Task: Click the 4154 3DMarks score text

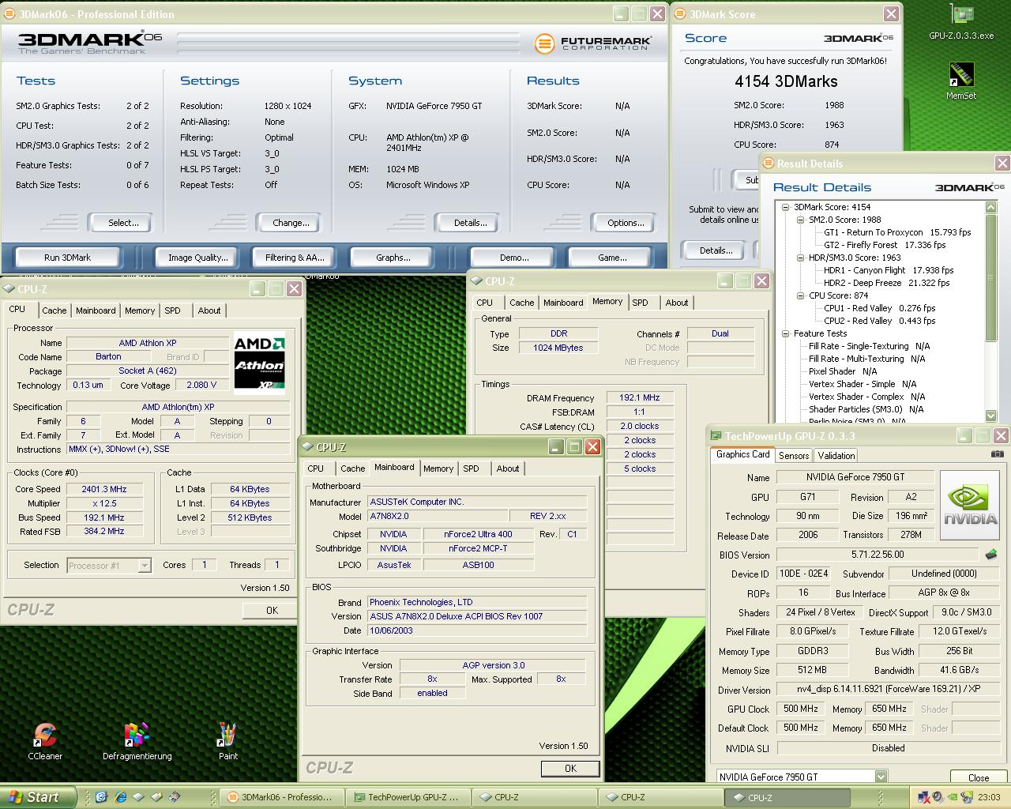Action: click(786, 81)
